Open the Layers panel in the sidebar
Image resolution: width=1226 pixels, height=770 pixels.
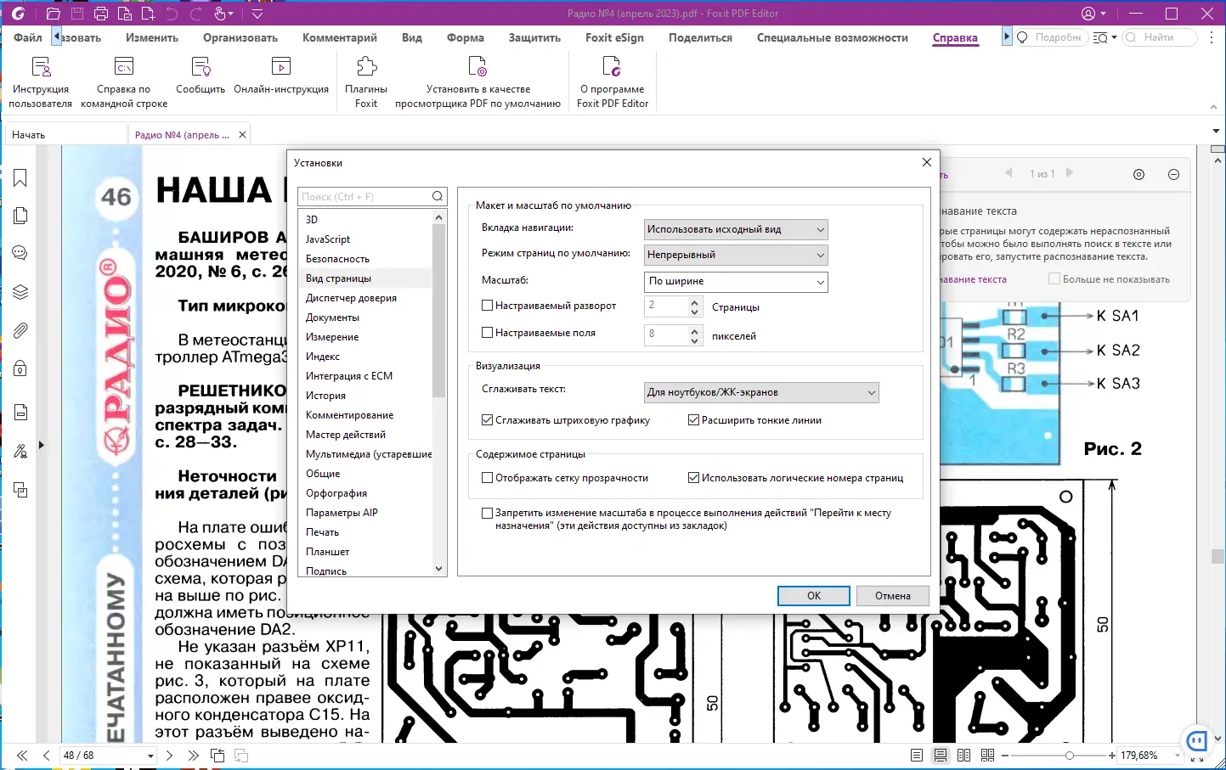(20, 291)
